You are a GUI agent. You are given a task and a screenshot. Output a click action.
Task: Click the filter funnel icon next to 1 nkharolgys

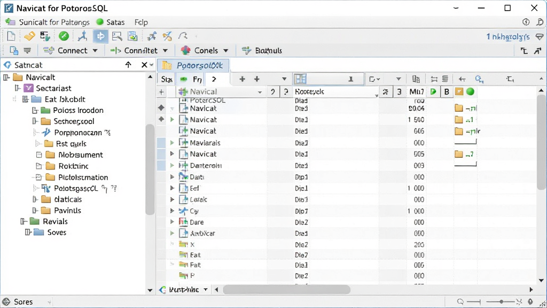pyautogui.click(x=540, y=37)
